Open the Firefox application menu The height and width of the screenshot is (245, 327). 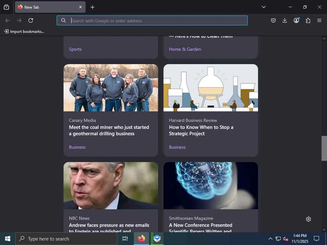tap(319, 20)
